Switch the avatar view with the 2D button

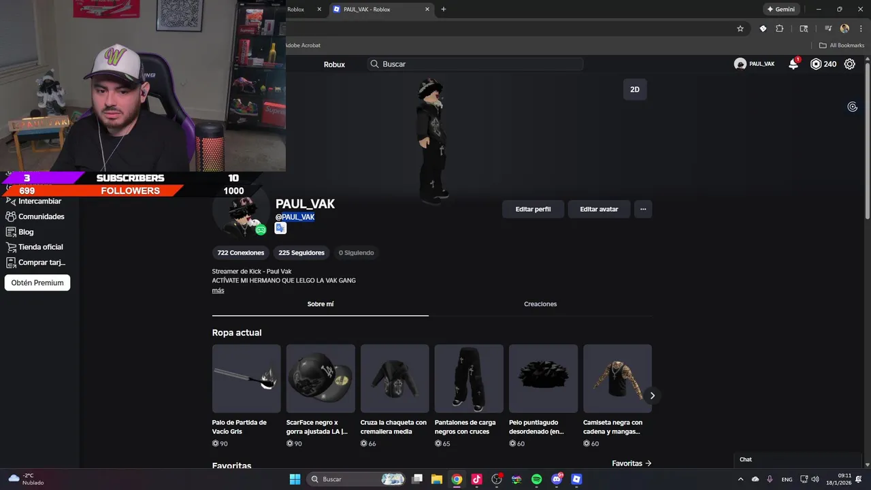(635, 89)
